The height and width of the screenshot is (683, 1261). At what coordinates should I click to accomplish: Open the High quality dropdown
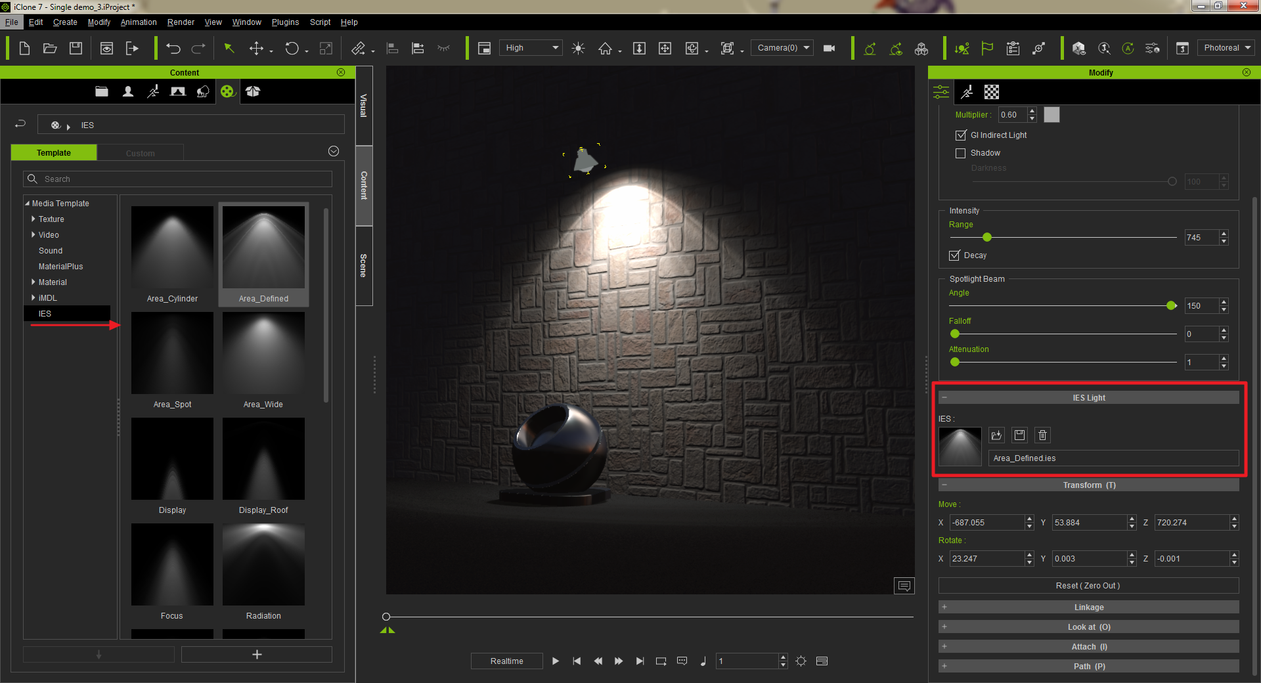[531, 48]
